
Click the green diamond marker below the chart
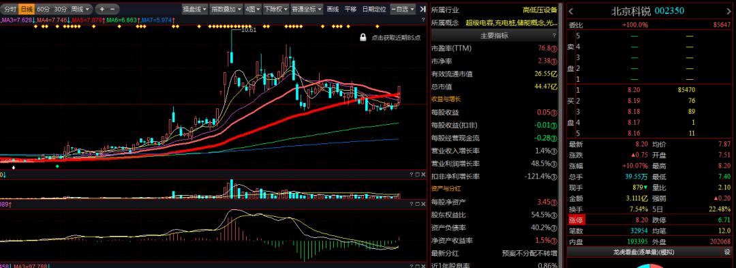(57, 166)
